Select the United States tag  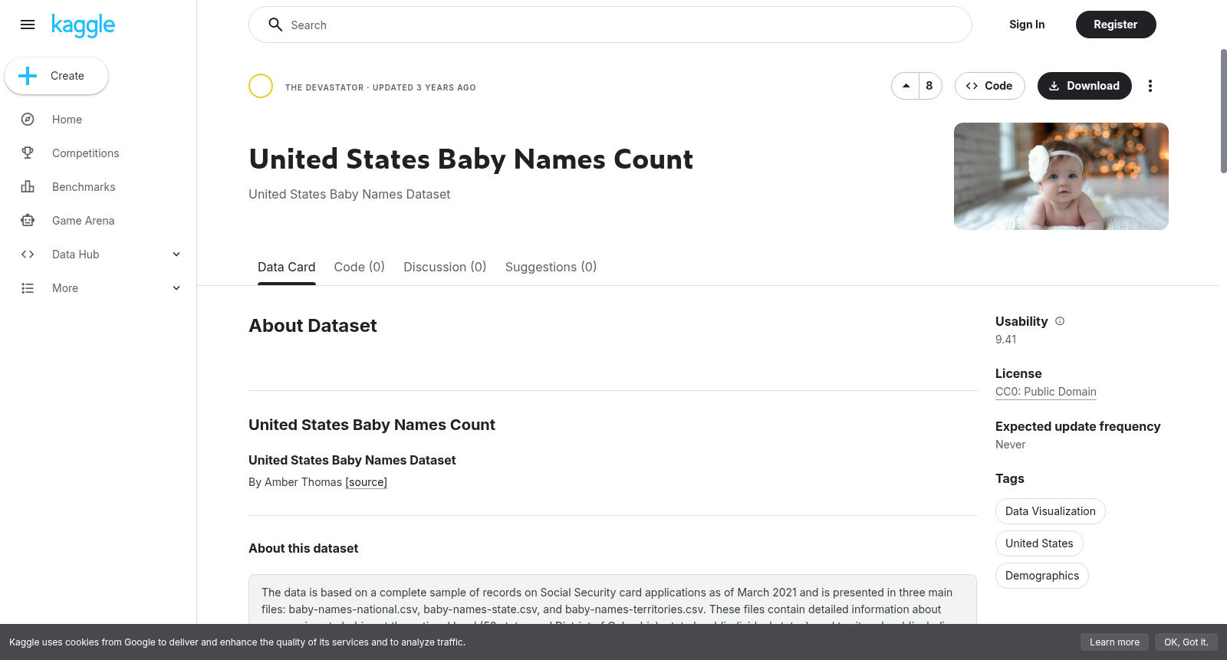1039,543
